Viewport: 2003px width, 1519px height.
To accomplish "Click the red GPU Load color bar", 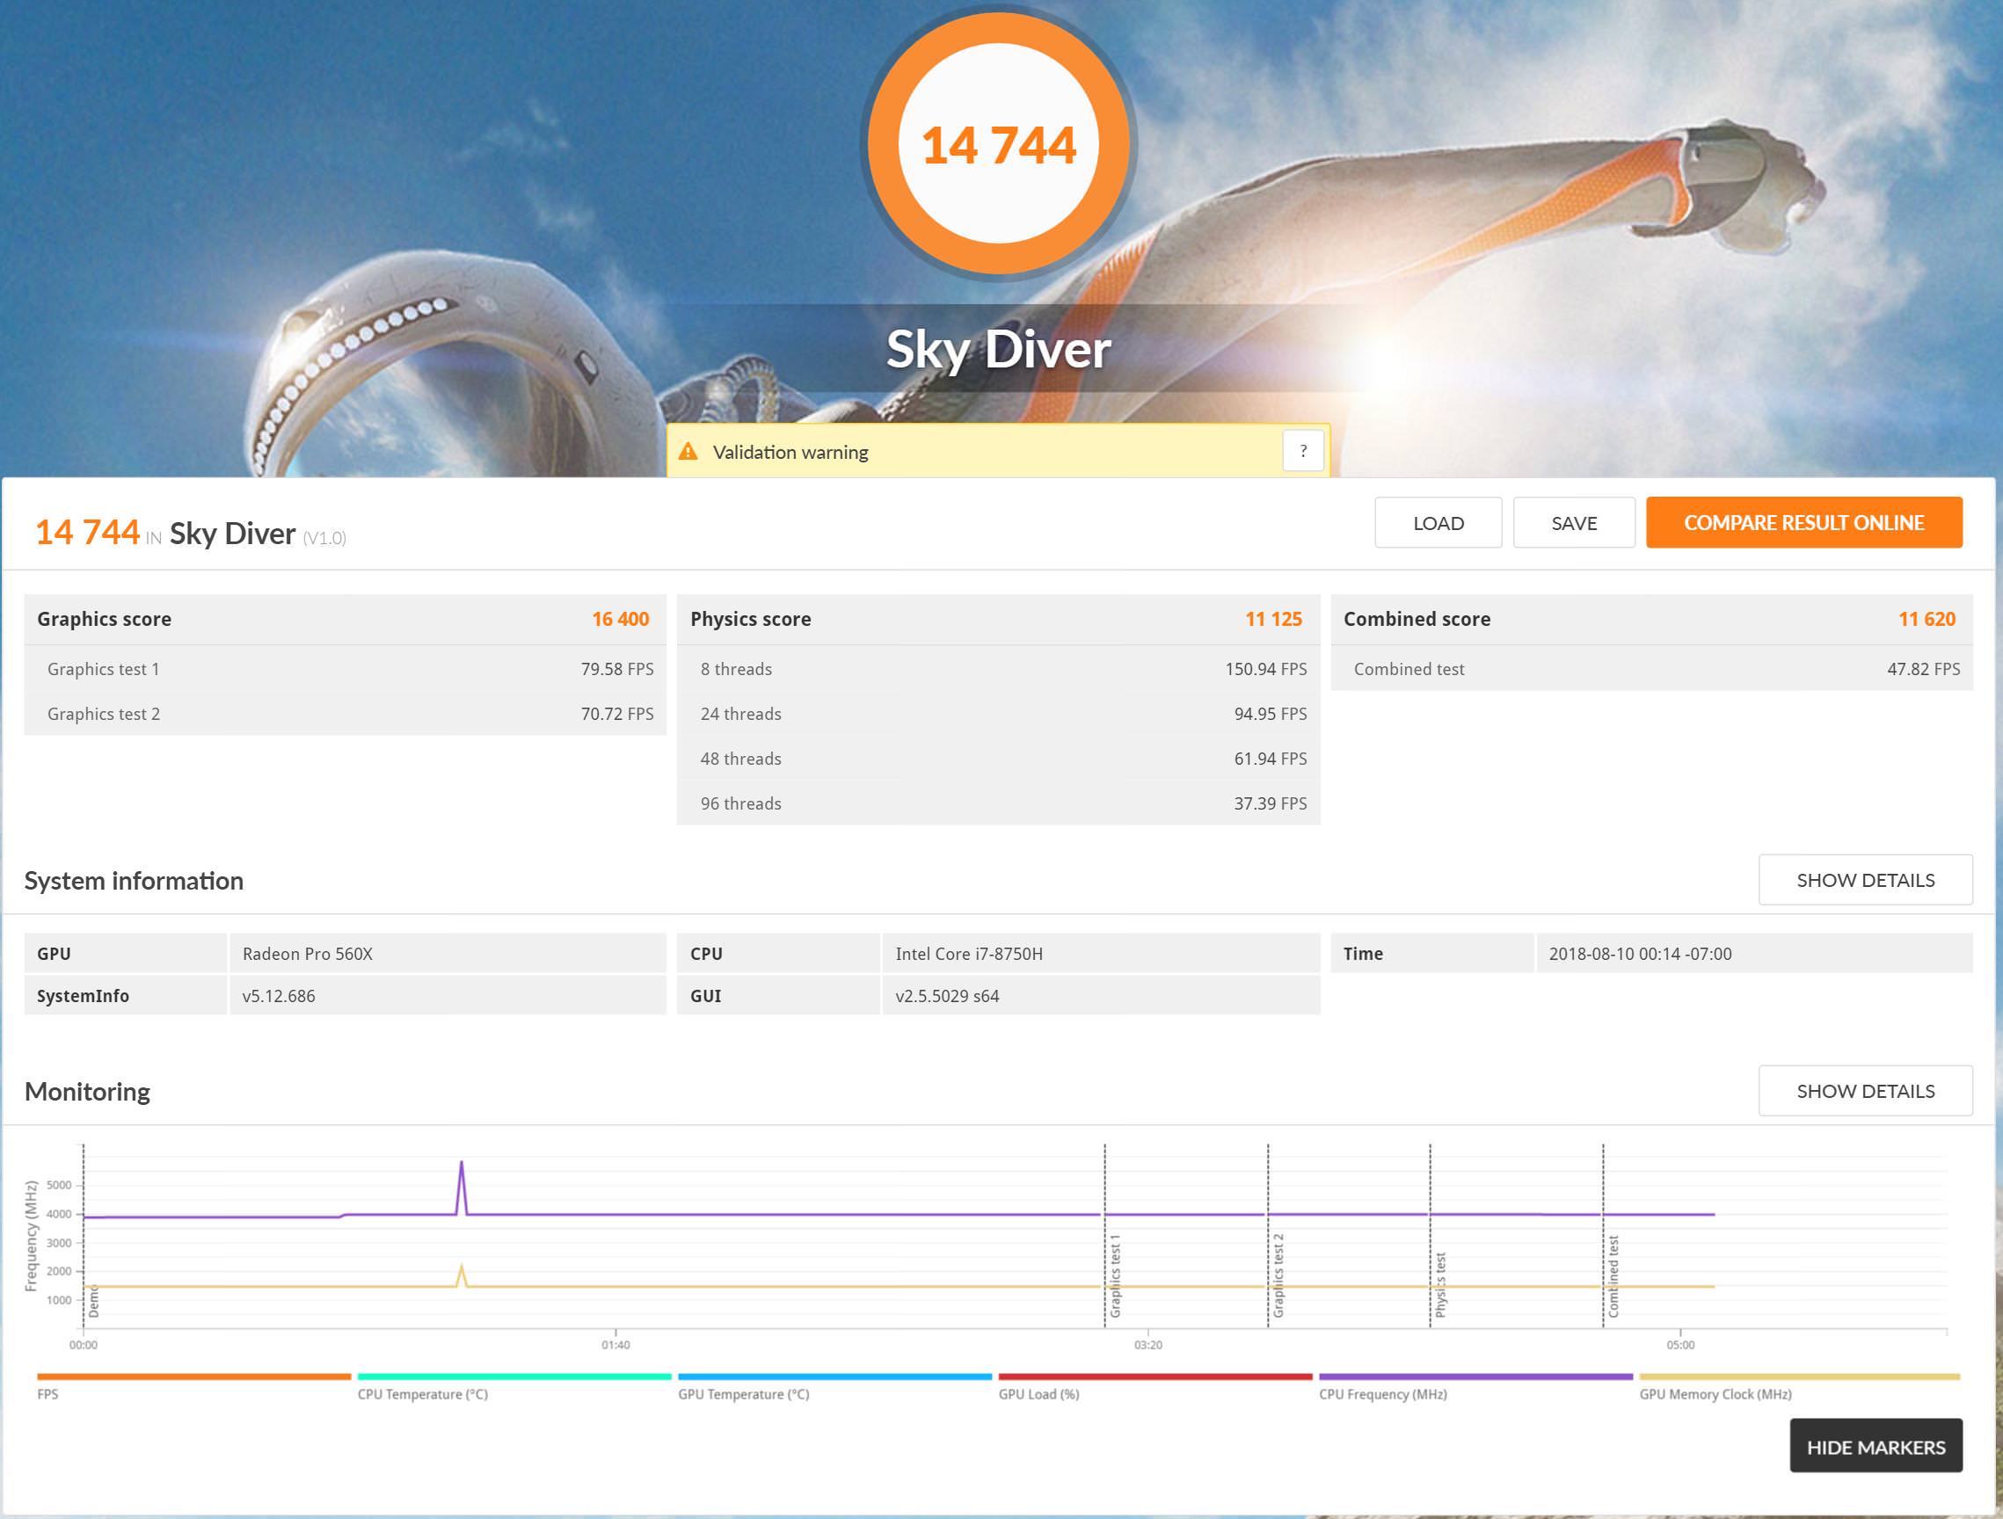I will (1154, 1377).
